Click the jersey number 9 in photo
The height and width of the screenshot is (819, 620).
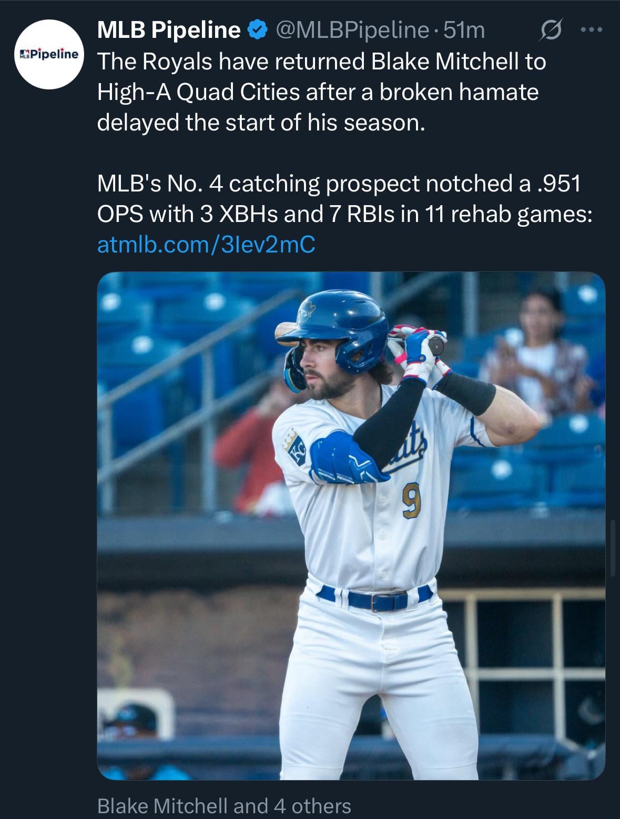pos(411,502)
